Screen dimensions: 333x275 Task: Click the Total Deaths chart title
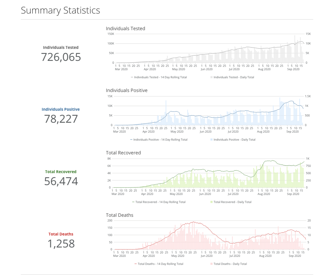click(x=120, y=215)
